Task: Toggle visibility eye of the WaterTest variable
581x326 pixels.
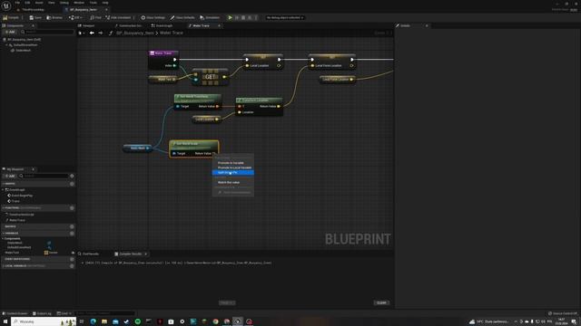Action: [x=73, y=253]
